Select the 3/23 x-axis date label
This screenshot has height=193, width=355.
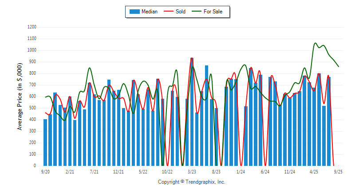point(192,171)
